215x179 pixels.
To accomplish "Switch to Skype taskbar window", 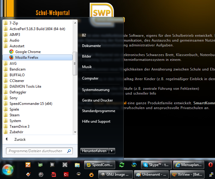I will tap(156, 165).
